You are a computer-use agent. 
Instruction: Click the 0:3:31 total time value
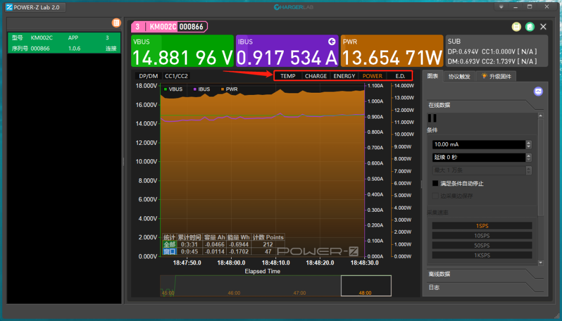point(189,244)
